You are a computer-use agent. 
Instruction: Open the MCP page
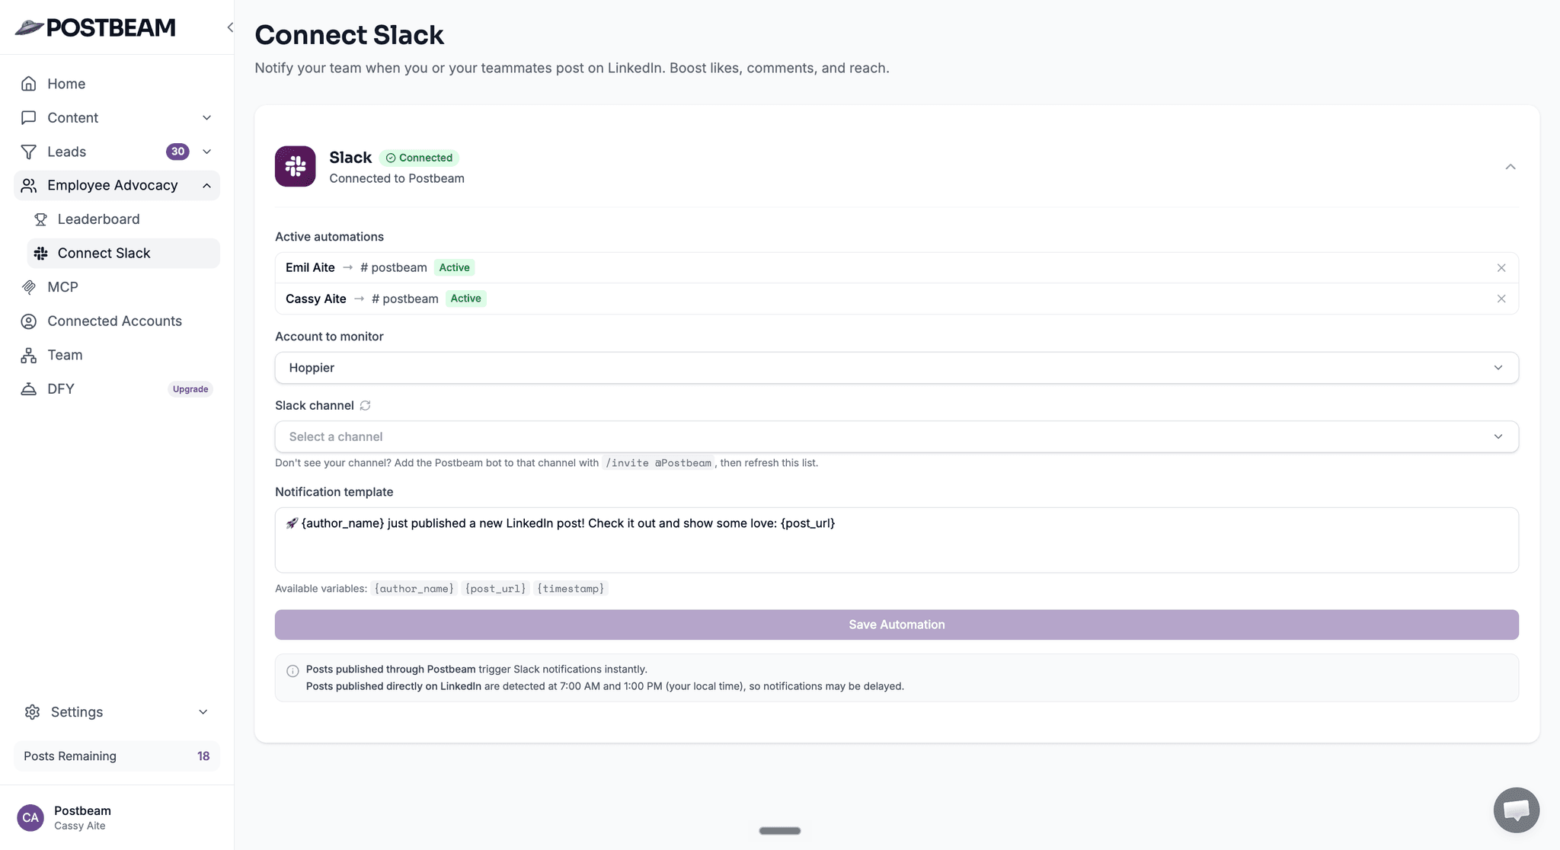117,287
